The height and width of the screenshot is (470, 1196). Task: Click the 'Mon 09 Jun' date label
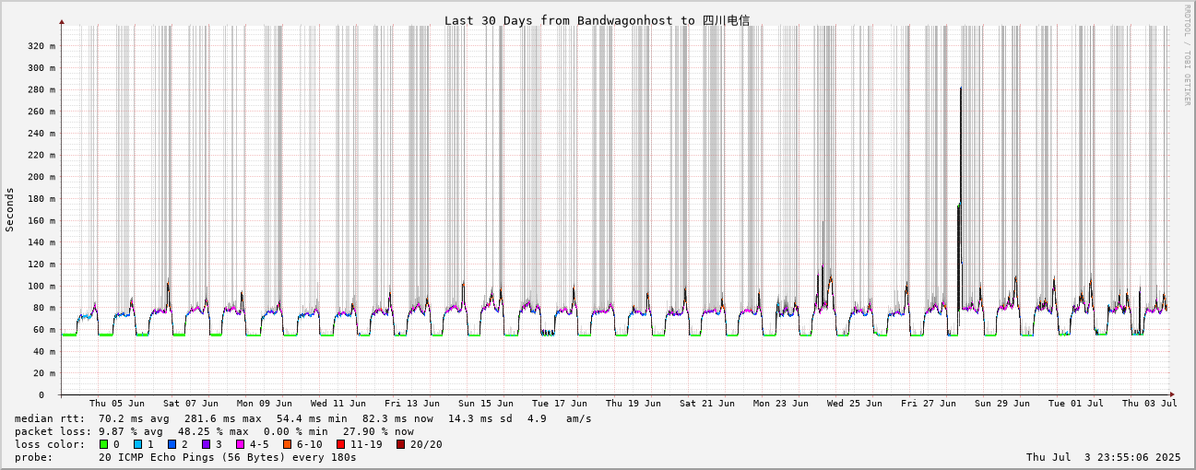pyautogui.click(x=265, y=404)
